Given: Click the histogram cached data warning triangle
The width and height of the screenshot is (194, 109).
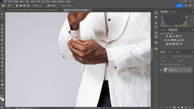Looking at the screenshot, I should (186, 17).
